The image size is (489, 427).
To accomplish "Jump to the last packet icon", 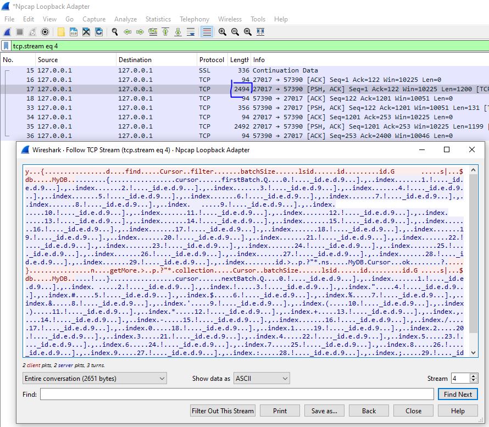I will tap(178, 32).
